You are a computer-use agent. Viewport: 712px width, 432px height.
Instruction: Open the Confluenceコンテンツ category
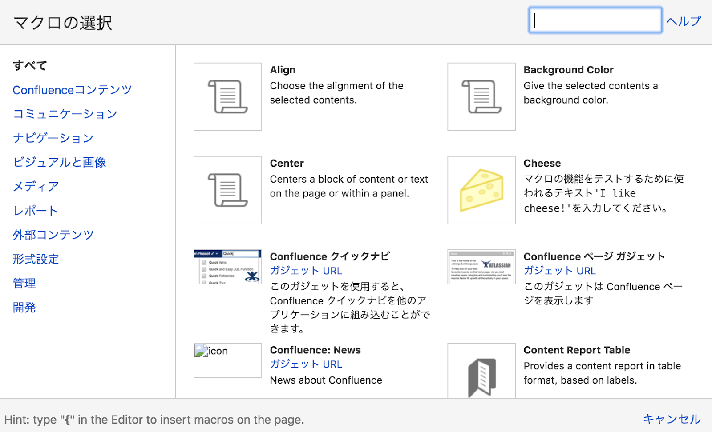click(x=72, y=90)
